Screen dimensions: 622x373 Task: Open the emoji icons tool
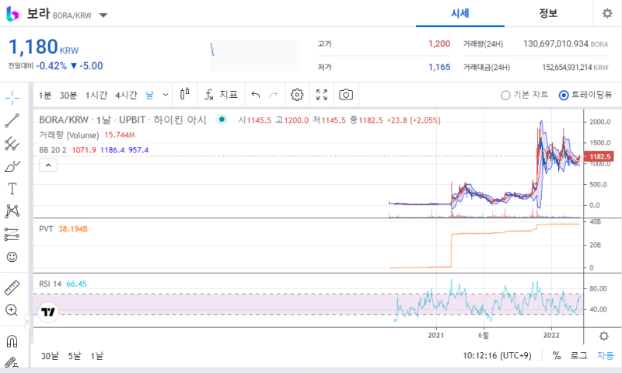pyautogui.click(x=12, y=257)
